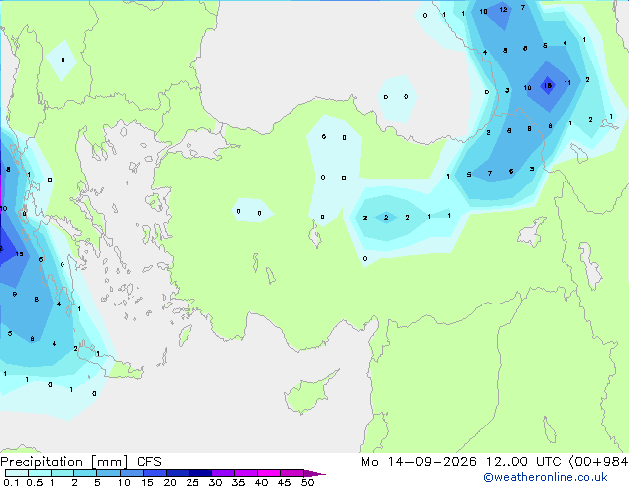Click the '15' value on the left edge
The image size is (629, 486).
[19, 254]
